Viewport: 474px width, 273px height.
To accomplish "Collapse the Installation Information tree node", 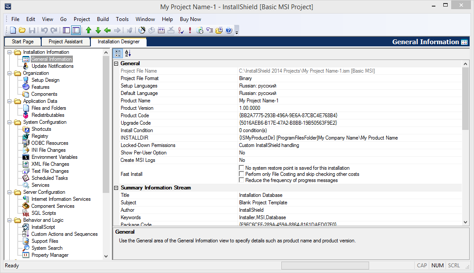I will [10, 52].
